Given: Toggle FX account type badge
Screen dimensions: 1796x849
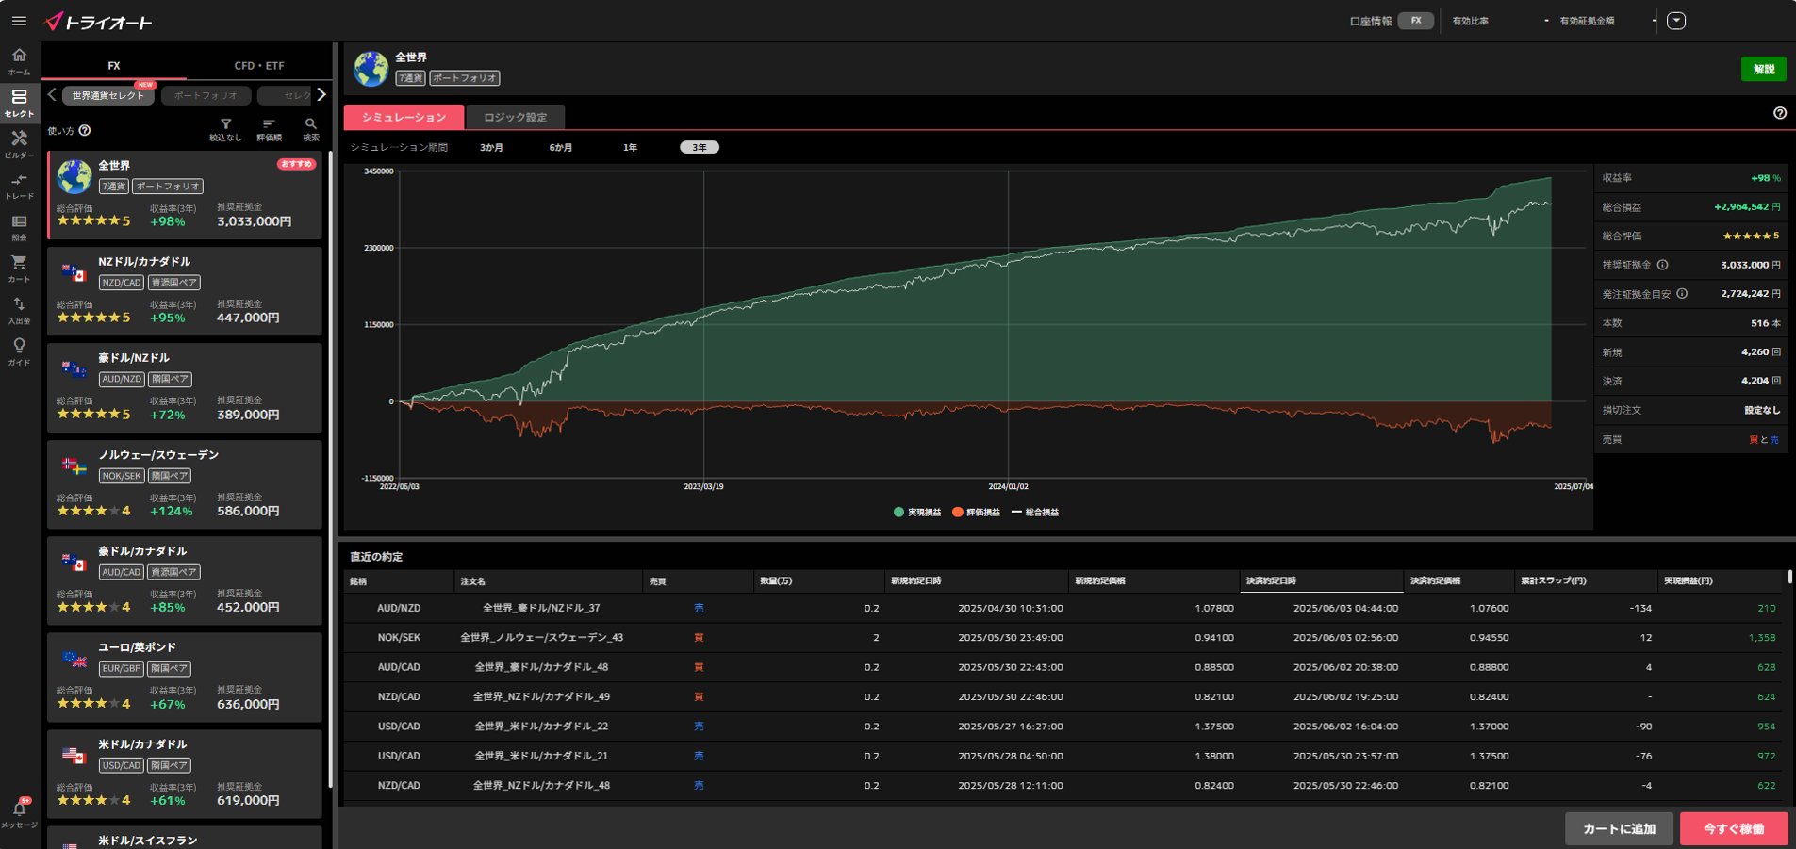Looking at the screenshot, I should tap(1415, 21).
